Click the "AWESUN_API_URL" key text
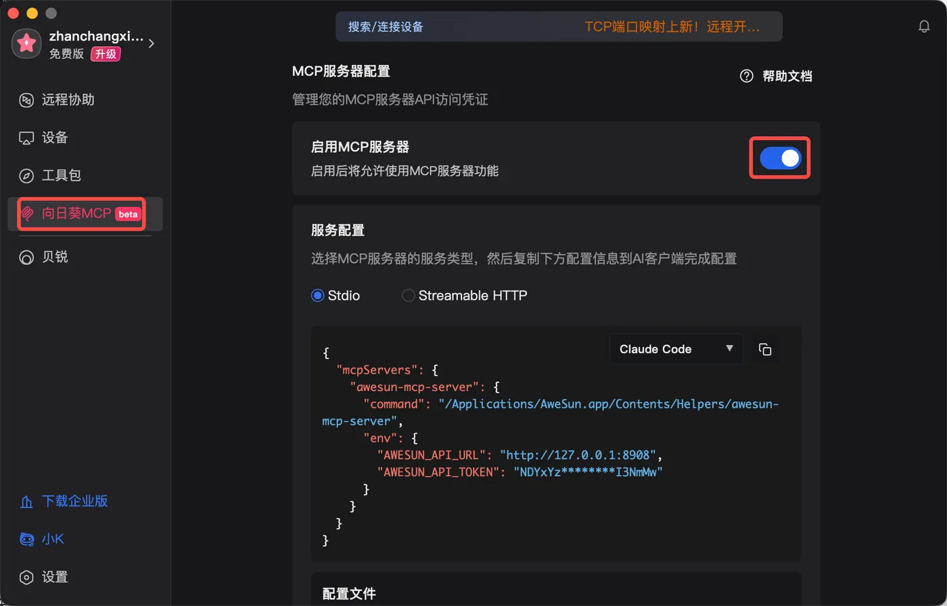The height and width of the screenshot is (606, 947). (432, 454)
